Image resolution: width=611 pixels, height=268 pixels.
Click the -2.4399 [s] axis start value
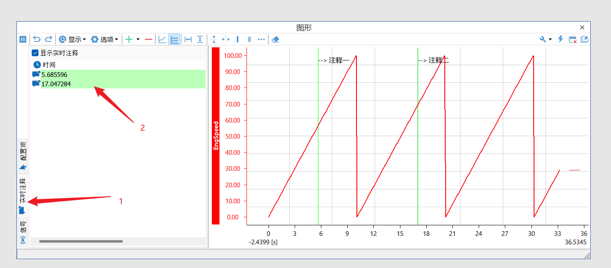[263, 242]
